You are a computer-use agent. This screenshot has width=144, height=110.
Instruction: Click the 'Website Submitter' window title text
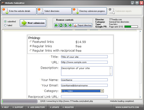[15, 3]
